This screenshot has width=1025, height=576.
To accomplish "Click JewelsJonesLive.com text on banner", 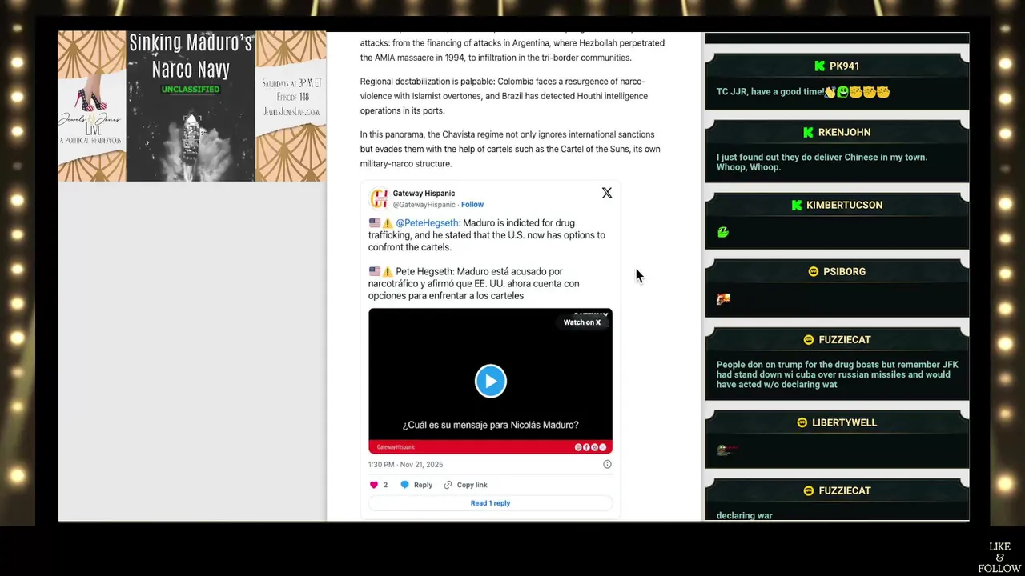I will pos(291,112).
